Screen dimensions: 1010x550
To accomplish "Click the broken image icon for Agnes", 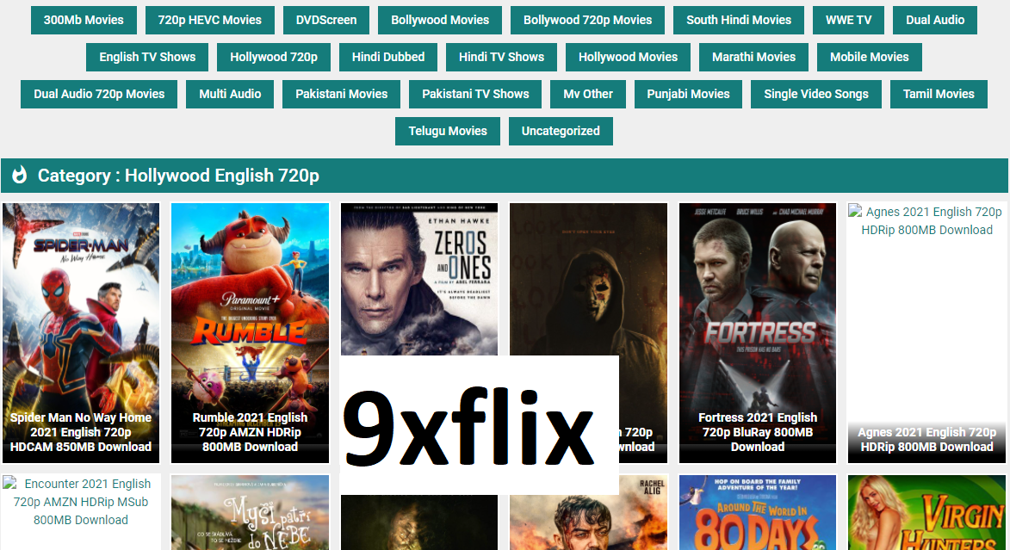I will pyautogui.click(x=855, y=211).
